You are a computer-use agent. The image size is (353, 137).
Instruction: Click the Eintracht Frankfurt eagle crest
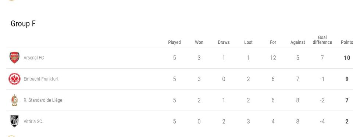tap(14, 79)
